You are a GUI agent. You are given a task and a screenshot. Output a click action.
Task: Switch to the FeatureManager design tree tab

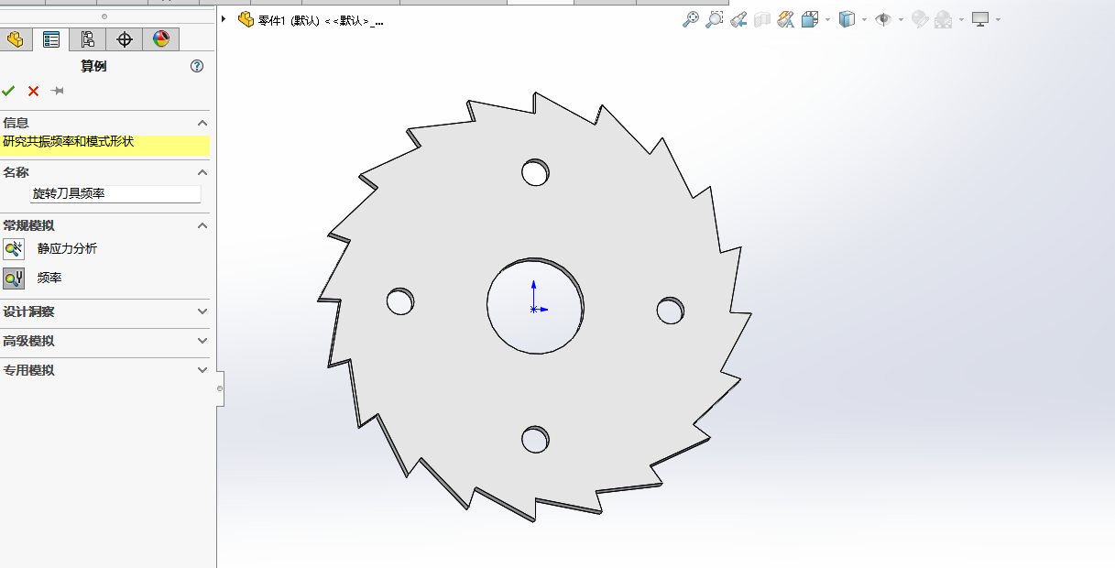(x=15, y=39)
